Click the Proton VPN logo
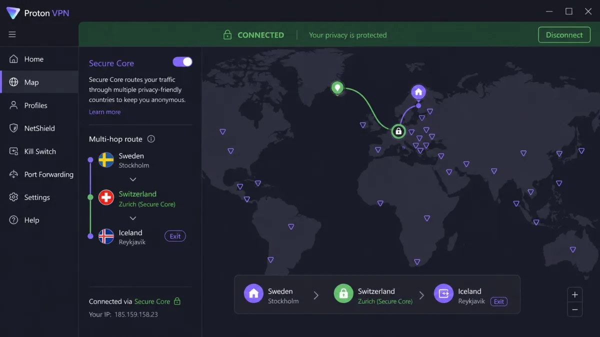The width and height of the screenshot is (600, 337). 13,13
